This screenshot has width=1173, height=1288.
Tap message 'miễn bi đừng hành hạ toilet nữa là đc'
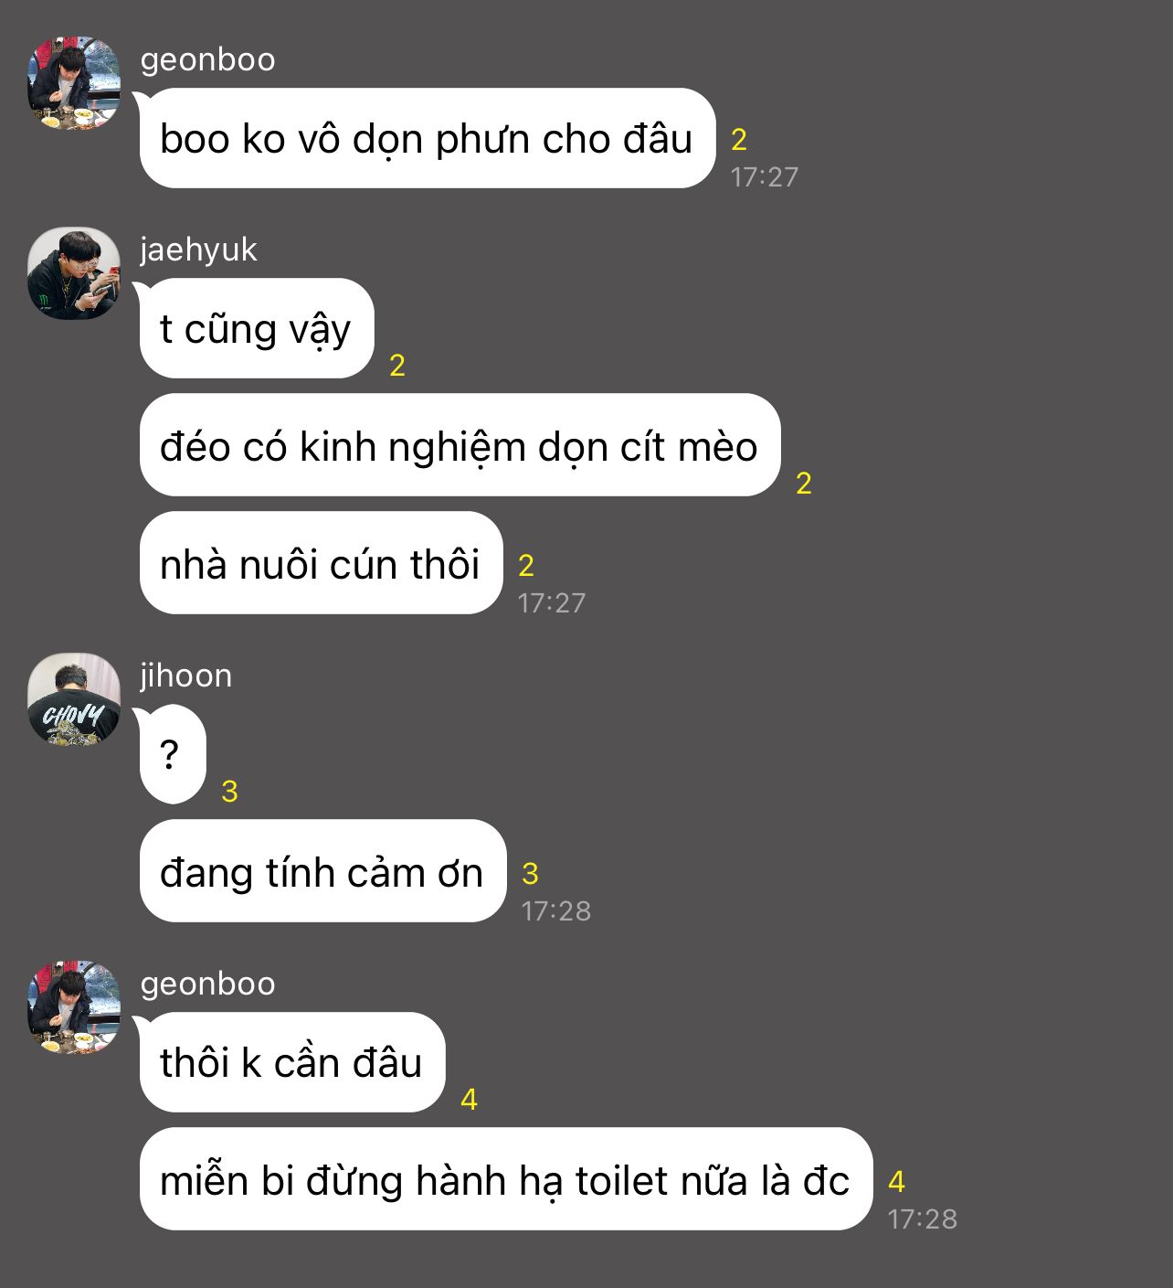[506, 1180]
